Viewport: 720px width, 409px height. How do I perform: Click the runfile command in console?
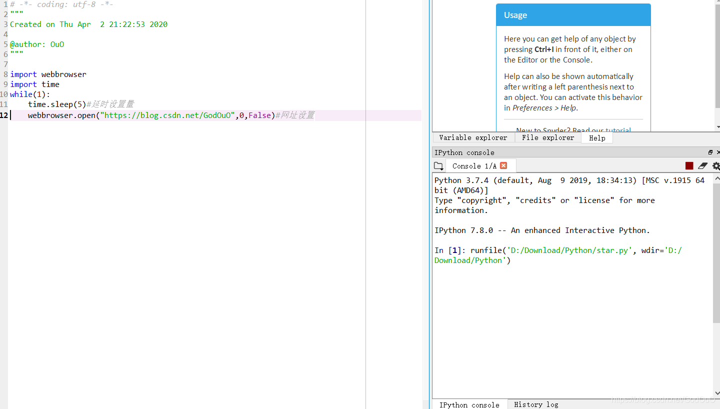[558, 255]
